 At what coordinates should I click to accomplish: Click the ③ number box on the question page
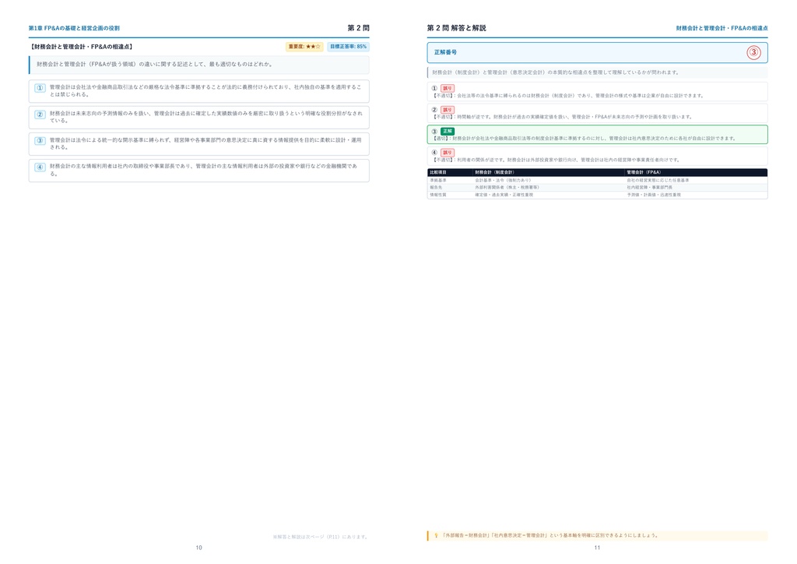tap(40, 141)
